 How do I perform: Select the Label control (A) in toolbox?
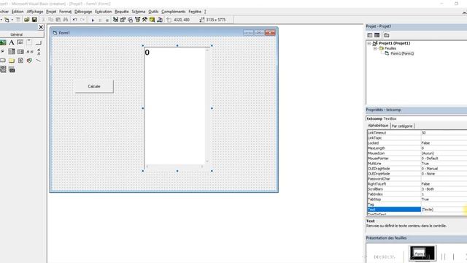(12, 42)
